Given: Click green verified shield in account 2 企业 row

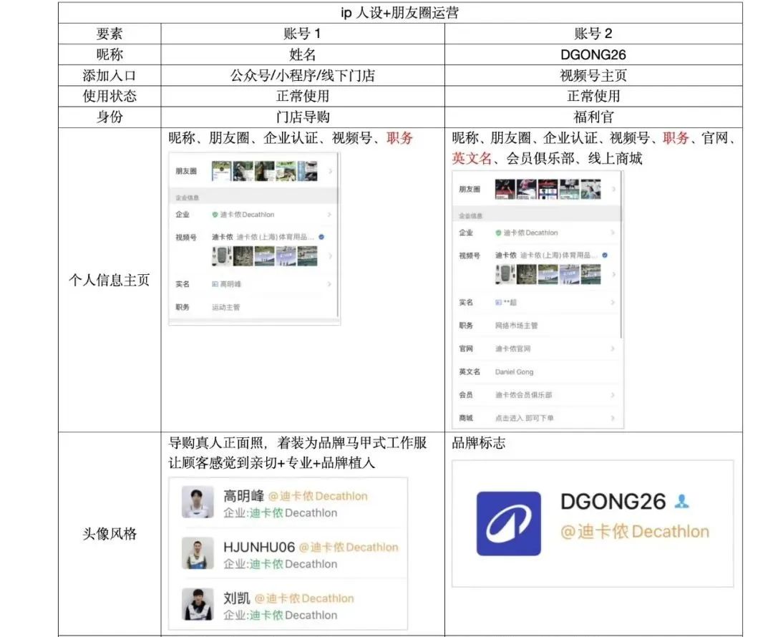Looking at the screenshot, I should tap(498, 233).
